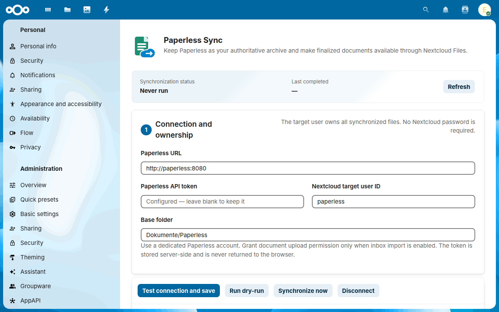Click the Privacy key icon

click(12, 147)
